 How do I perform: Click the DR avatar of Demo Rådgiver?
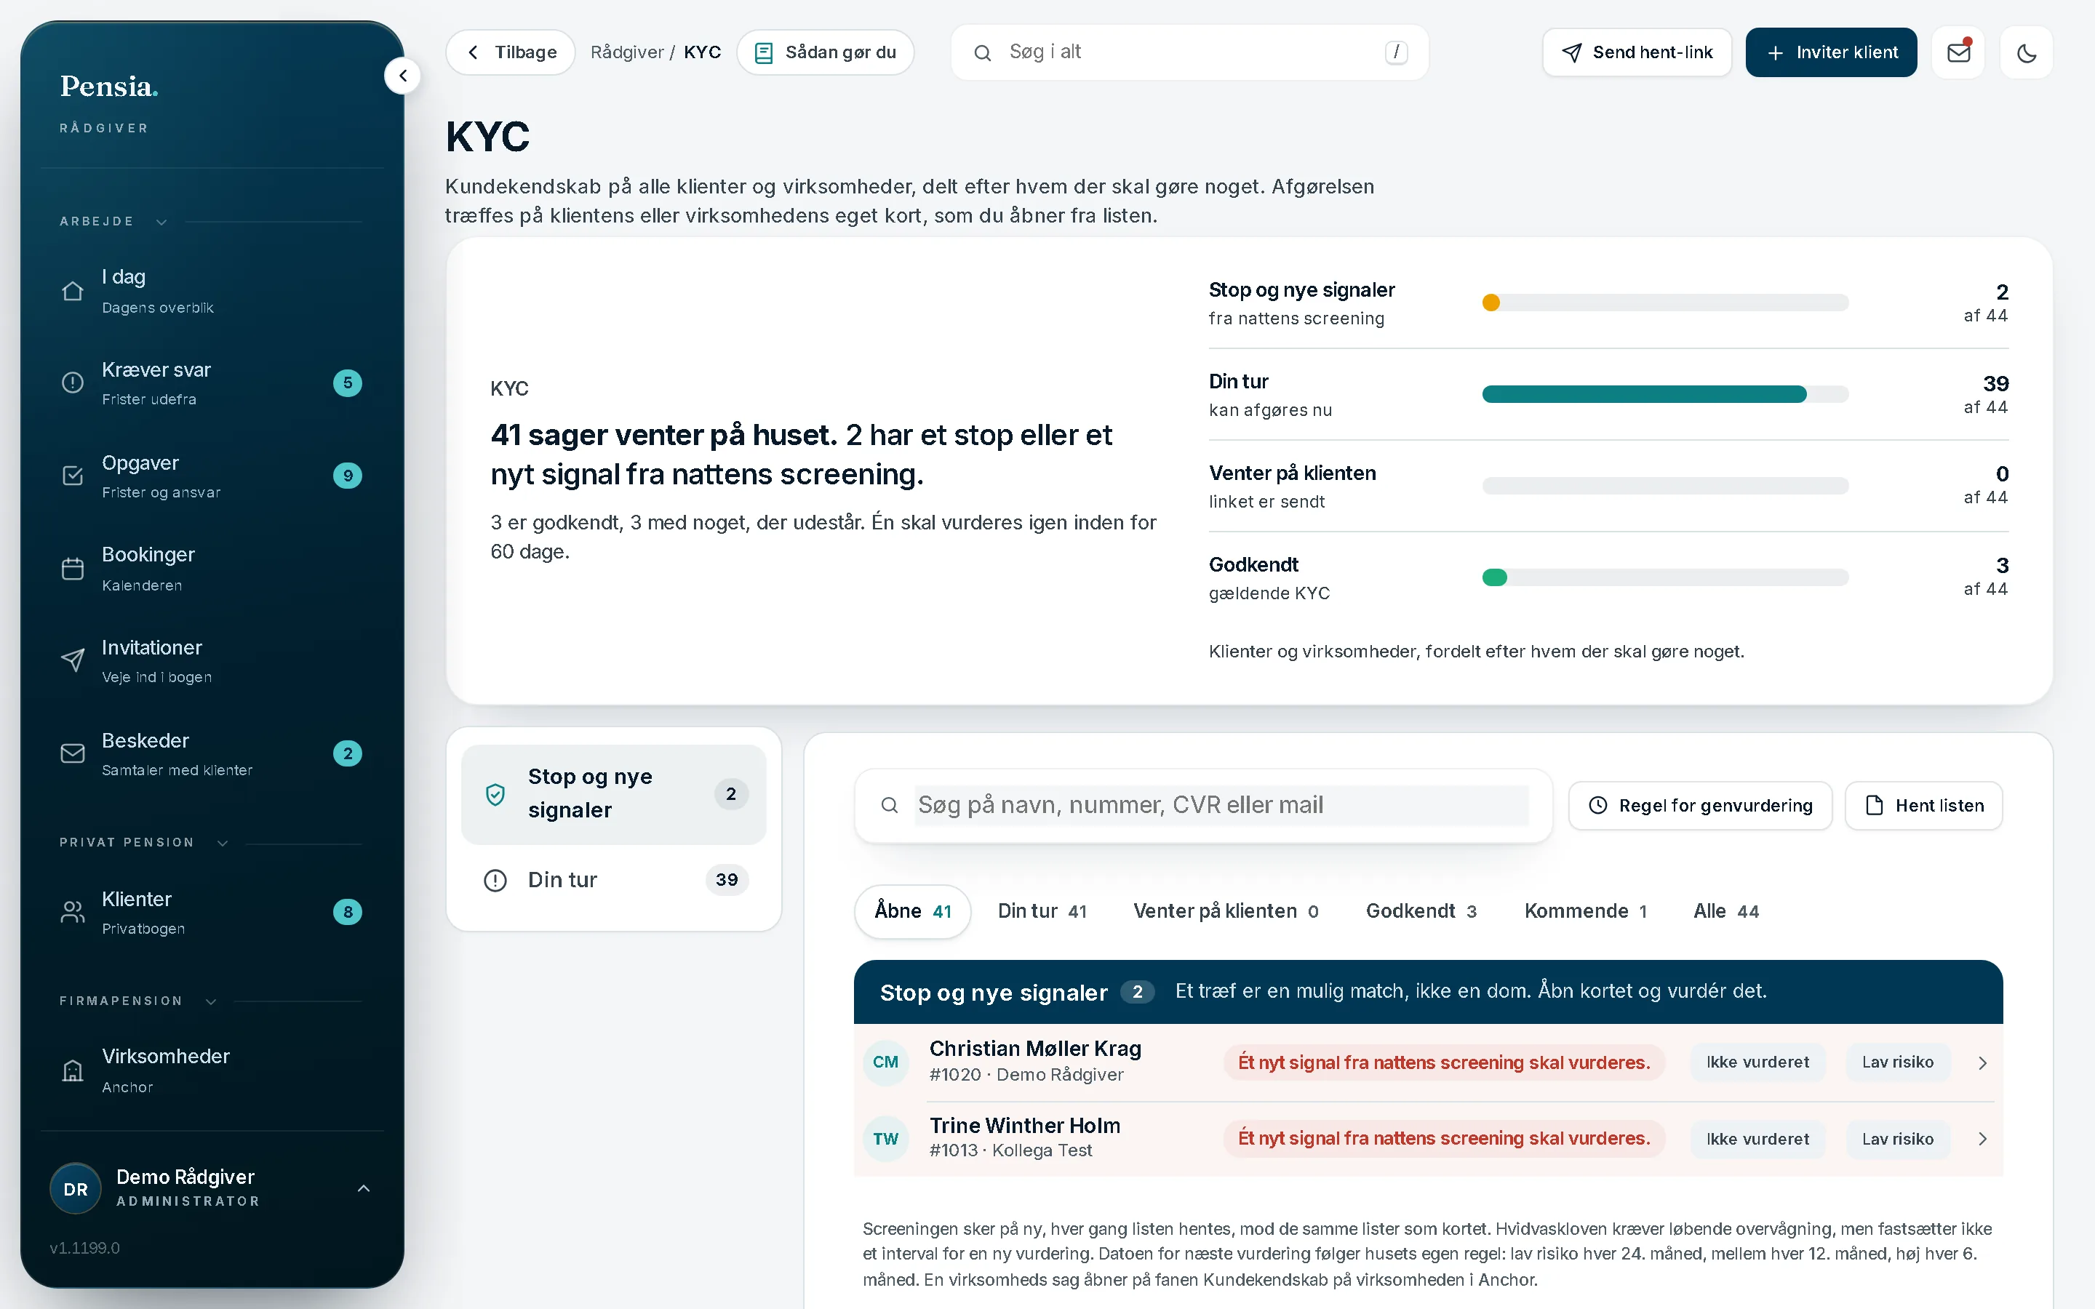click(x=76, y=1189)
